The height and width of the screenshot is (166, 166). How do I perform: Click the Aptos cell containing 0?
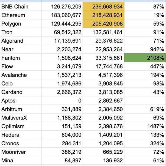point(62,101)
